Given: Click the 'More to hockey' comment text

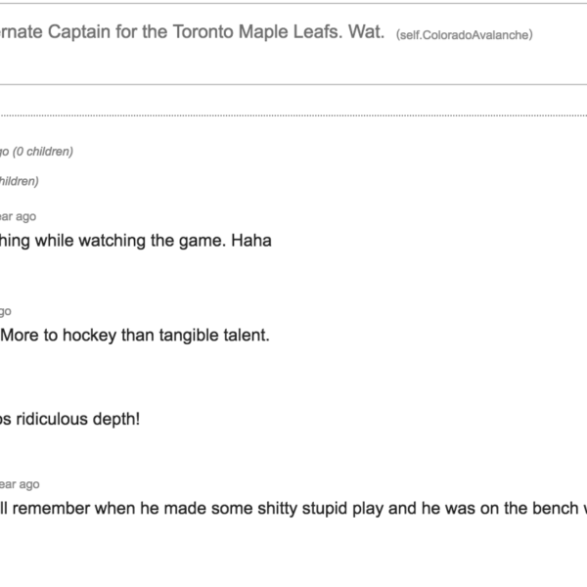Looking at the screenshot, I should (135, 336).
